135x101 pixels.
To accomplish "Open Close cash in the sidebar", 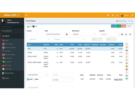I will pos(8,69).
